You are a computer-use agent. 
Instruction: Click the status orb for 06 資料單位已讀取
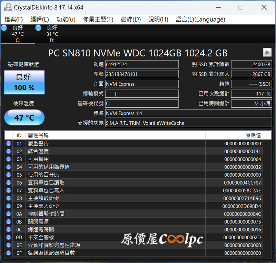[x=8, y=183]
